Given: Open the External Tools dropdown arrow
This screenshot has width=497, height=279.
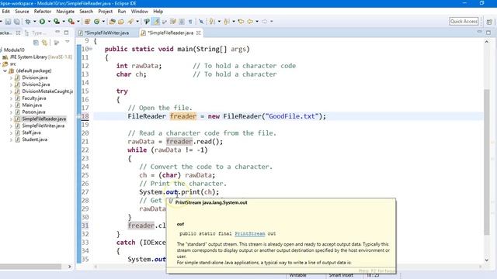Looking at the screenshot, I should coord(78,22).
